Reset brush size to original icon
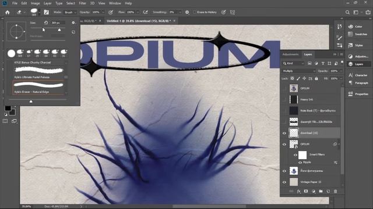The image size is (373, 209). [46, 23]
